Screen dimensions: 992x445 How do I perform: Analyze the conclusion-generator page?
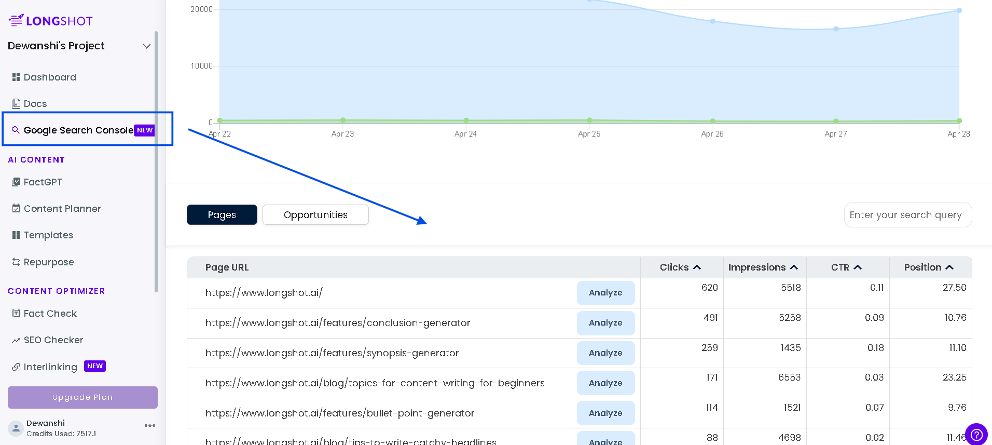pyautogui.click(x=605, y=323)
